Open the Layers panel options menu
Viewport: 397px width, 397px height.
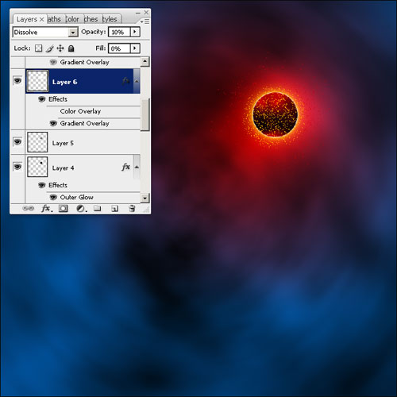[145, 21]
